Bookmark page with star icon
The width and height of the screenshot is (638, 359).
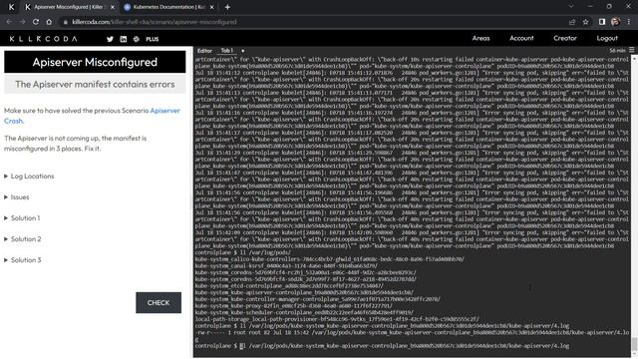[x=585, y=22]
